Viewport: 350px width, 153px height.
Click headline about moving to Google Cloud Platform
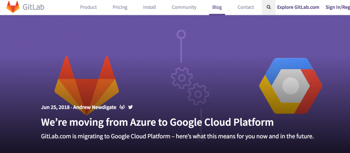coord(157,122)
